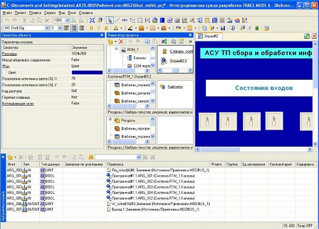Click the save floppy disk icon
Screen dimensions: 319x229
223,28
